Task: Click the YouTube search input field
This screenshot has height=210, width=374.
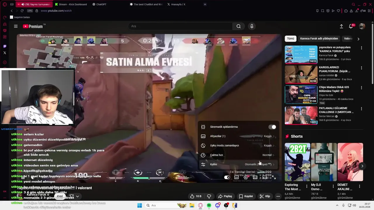Action: (180, 26)
